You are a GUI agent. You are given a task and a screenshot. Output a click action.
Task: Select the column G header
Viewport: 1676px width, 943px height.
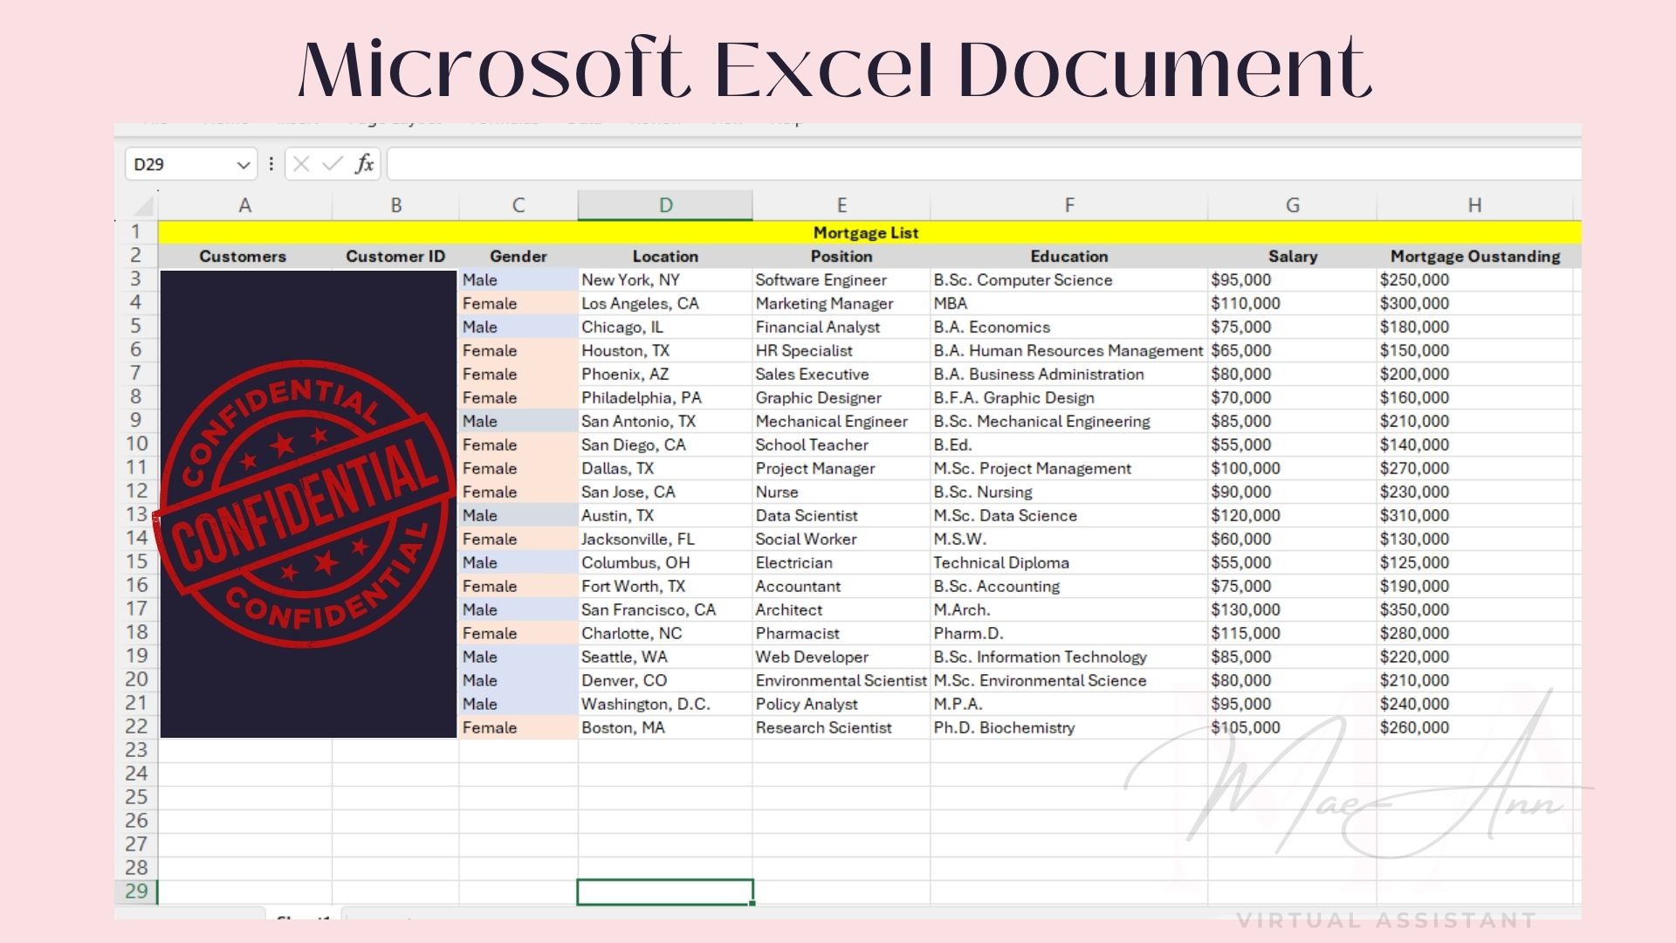pyautogui.click(x=1292, y=205)
